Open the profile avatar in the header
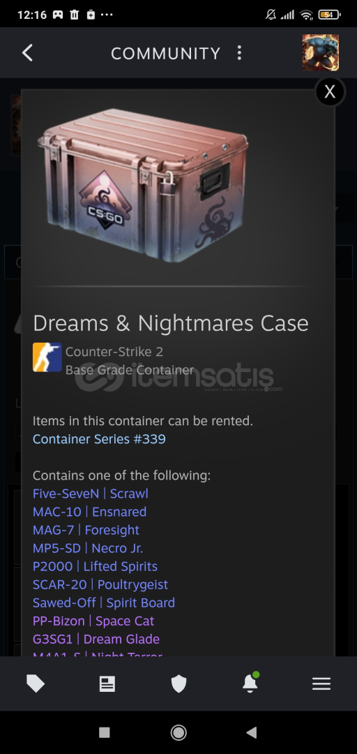This screenshot has height=754, width=357. pos(321,52)
